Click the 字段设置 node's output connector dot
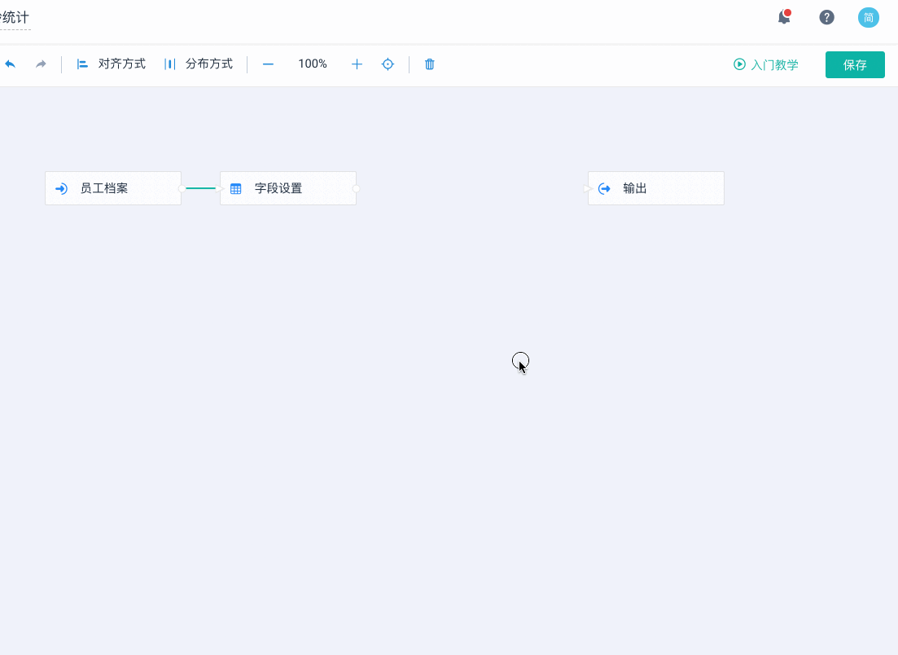898x655 pixels. point(357,188)
